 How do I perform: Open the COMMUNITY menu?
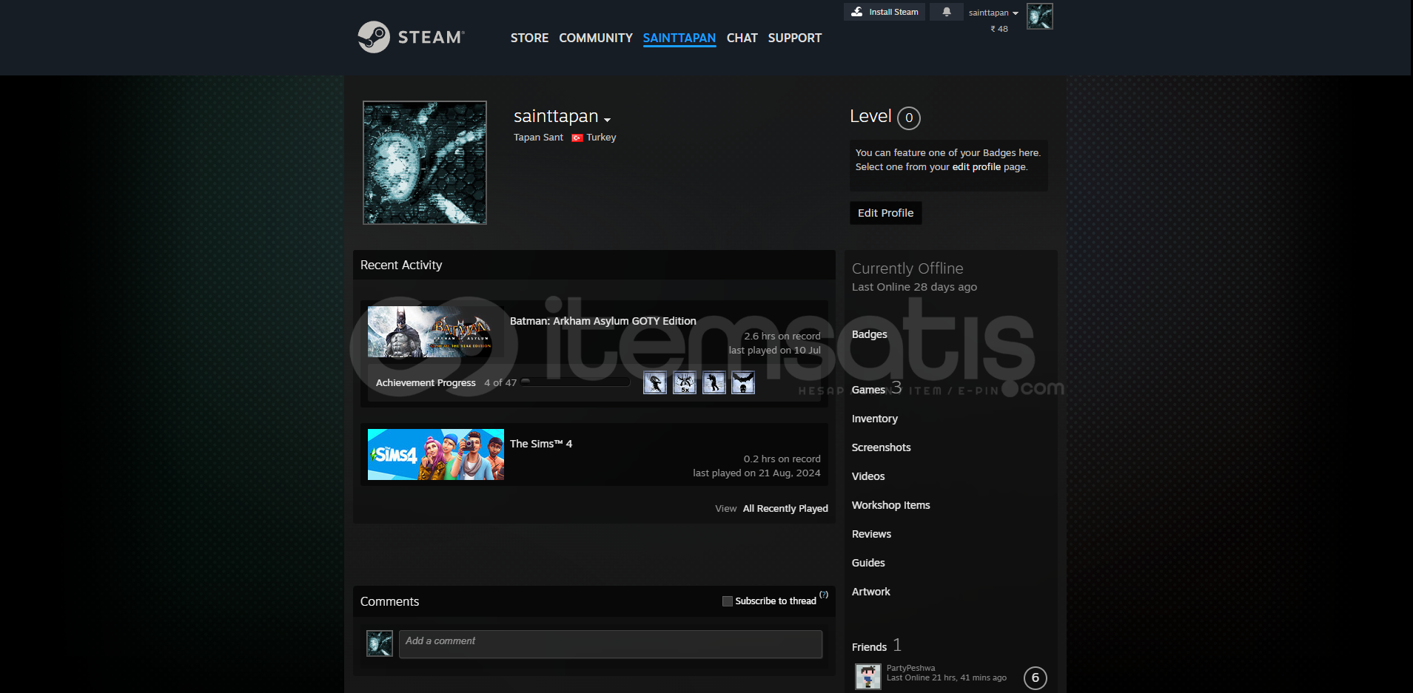tap(596, 38)
